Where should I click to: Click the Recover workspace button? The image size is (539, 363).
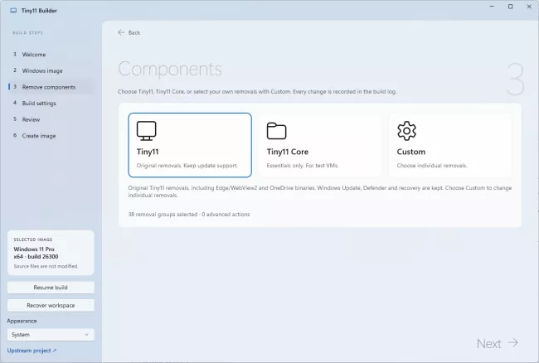pyautogui.click(x=51, y=305)
